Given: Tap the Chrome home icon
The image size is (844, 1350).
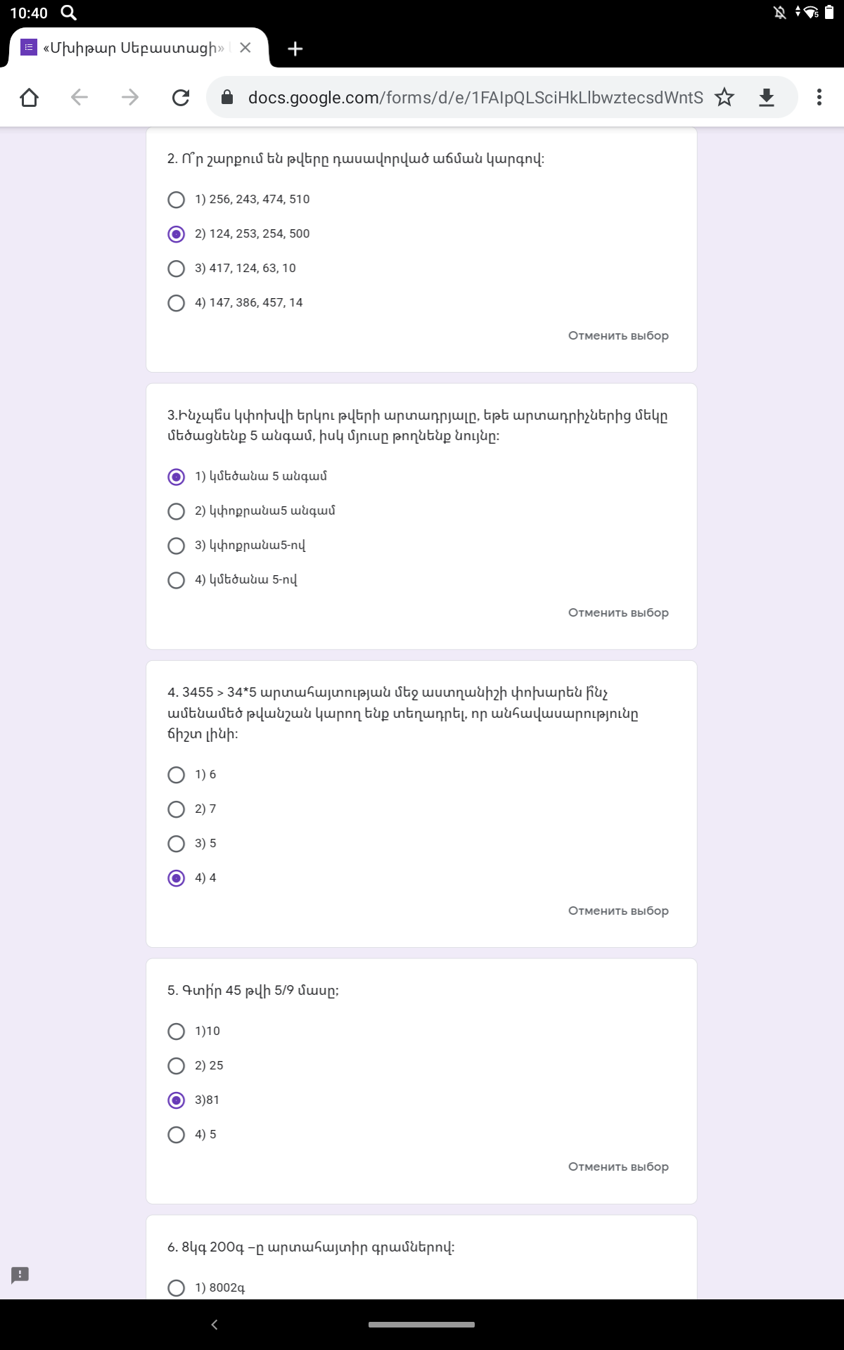Looking at the screenshot, I should point(29,97).
